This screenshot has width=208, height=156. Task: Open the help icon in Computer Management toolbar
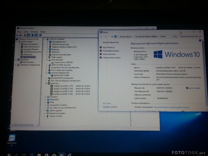[32, 35]
